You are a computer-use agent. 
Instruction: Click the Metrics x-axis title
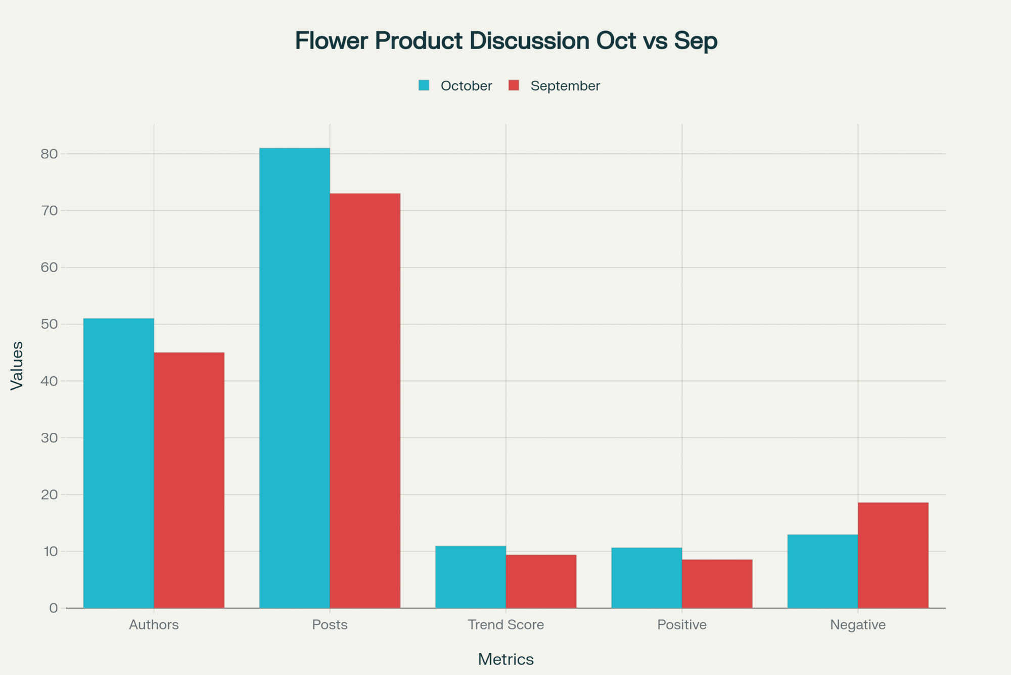506,659
